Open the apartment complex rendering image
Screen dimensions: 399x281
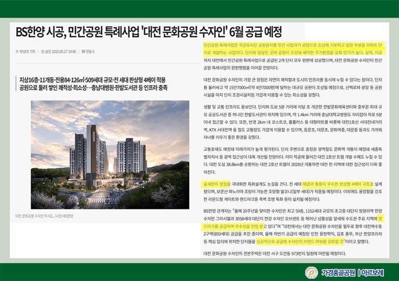point(110,155)
